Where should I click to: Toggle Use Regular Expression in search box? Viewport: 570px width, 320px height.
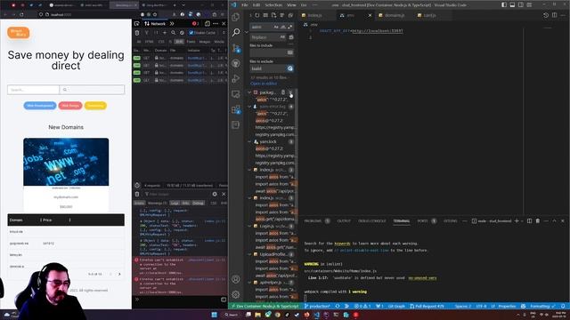[289, 27]
